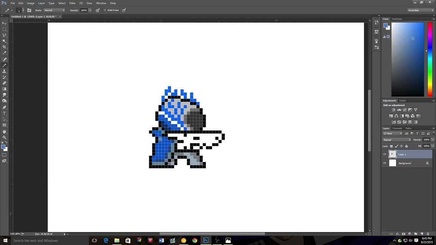Select the Pen tool
Viewport: 436px width, 245px height.
coord(4,107)
